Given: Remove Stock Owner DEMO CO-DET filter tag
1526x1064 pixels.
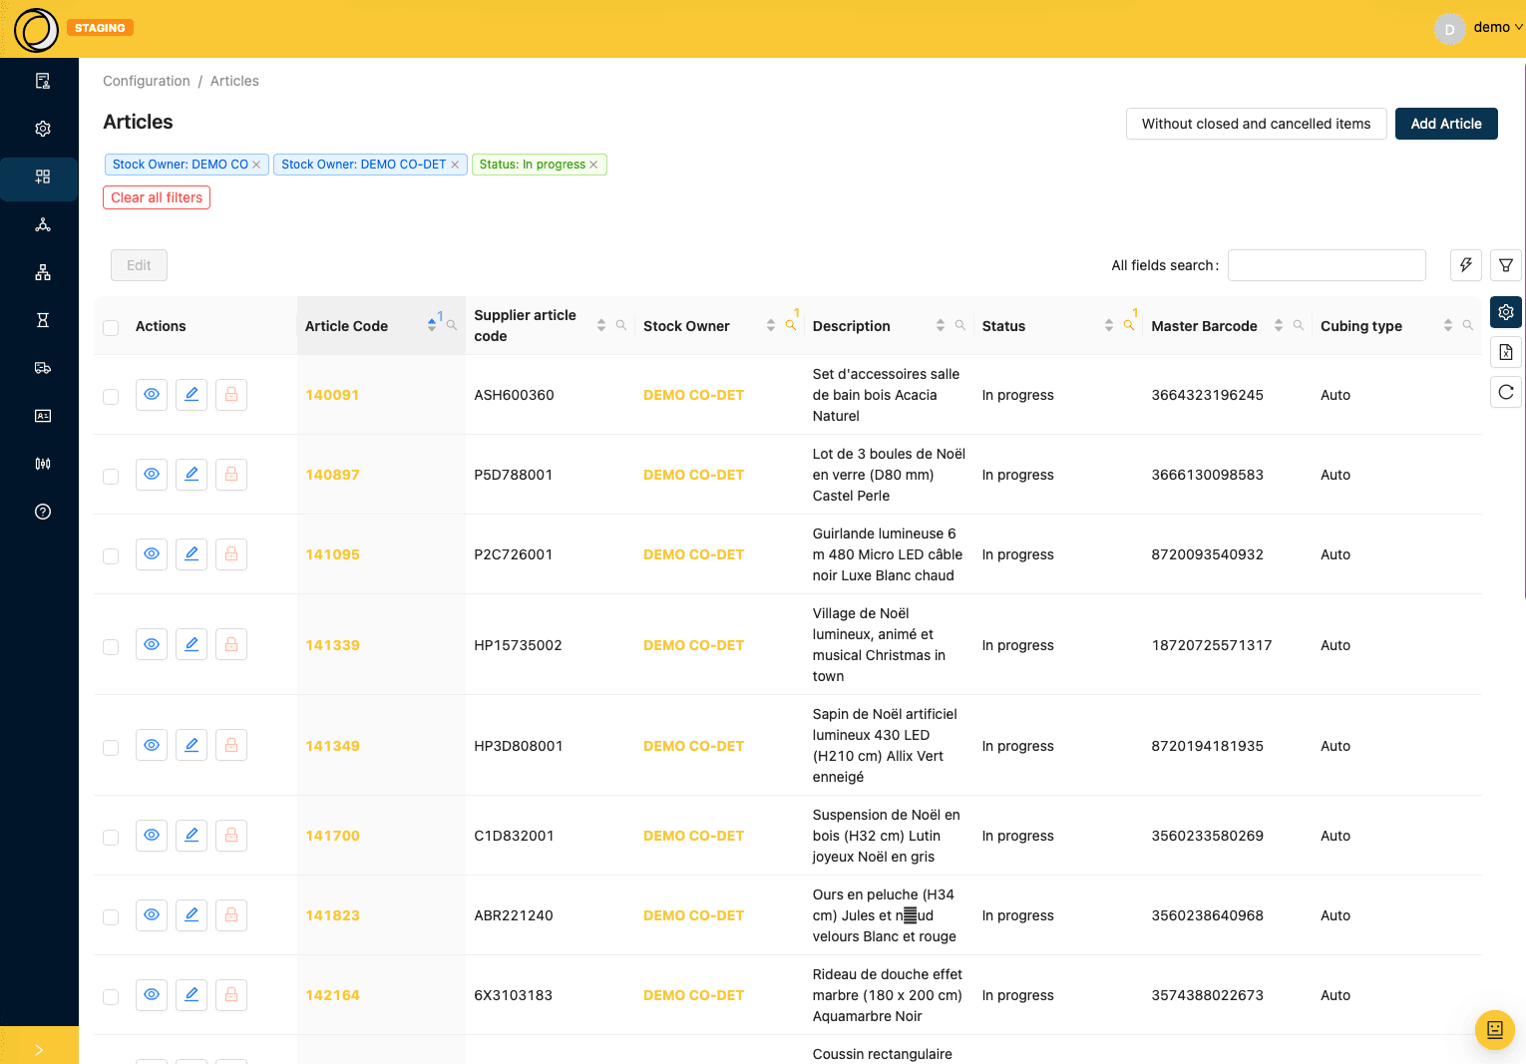Looking at the screenshot, I should tap(455, 165).
